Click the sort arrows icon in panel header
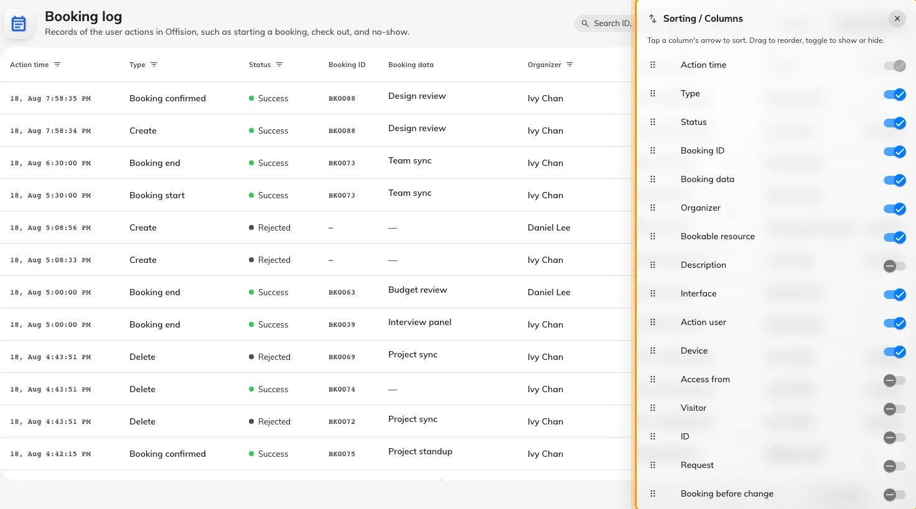Image resolution: width=916 pixels, height=509 pixels. click(x=653, y=19)
